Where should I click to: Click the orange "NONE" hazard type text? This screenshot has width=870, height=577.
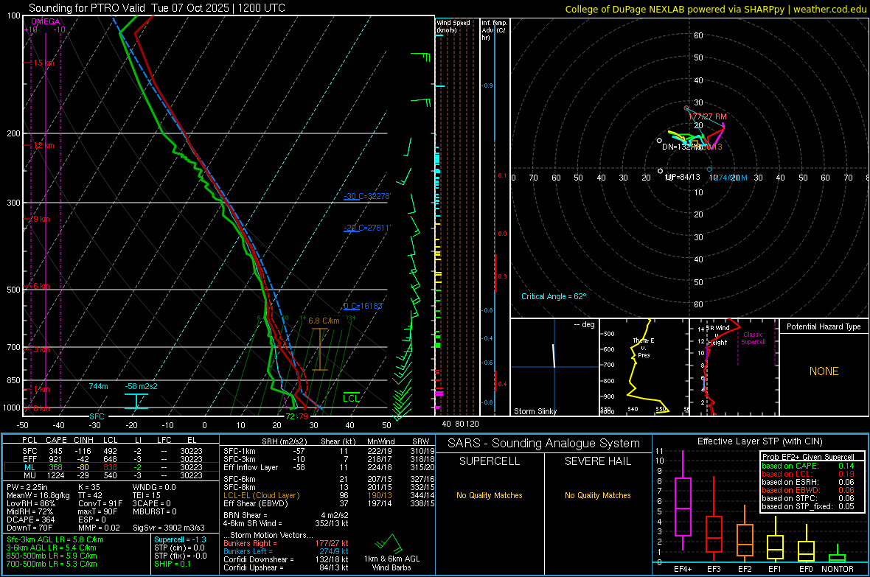[x=824, y=371]
